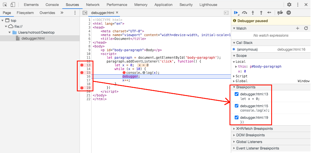Select the Overrides navigator tab
Screen dimensions: 311x153
(47, 13)
